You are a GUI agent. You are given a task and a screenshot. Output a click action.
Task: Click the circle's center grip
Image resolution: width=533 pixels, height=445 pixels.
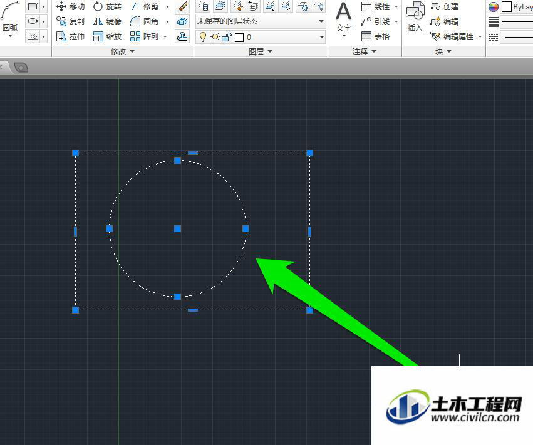click(177, 228)
